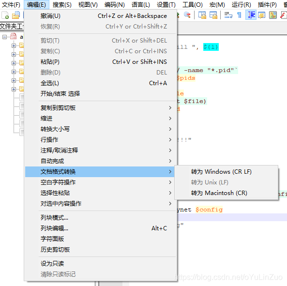Screen dimensions: 287x286
Task: Toggle synchronized horizontal scrolling icon
Action: (x=213, y=15)
